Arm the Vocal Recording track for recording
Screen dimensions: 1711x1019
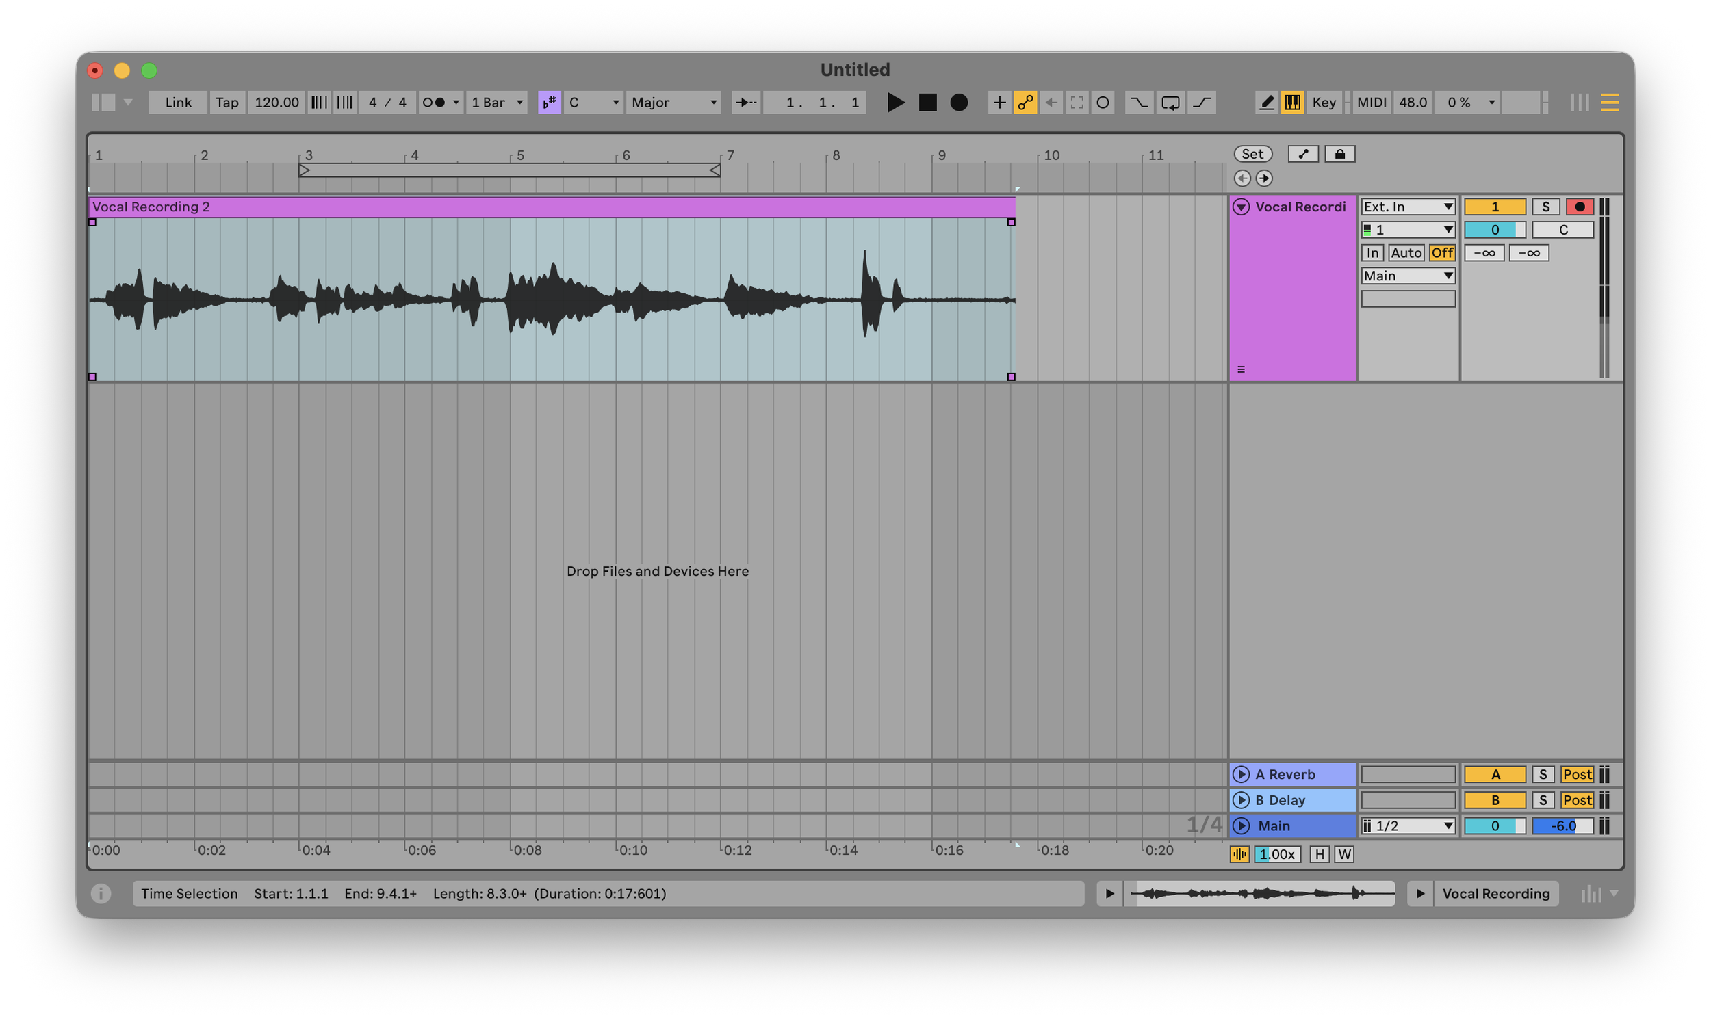click(1580, 207)
